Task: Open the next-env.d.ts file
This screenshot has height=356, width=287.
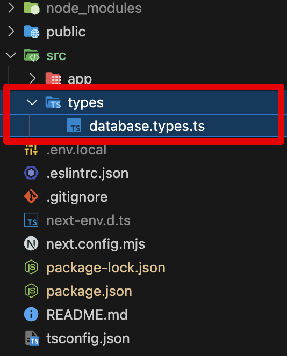Action: (88, 220)
